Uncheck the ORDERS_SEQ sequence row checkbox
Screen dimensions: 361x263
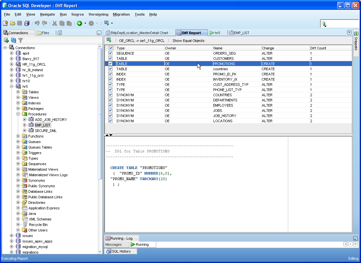coord(110,53)
